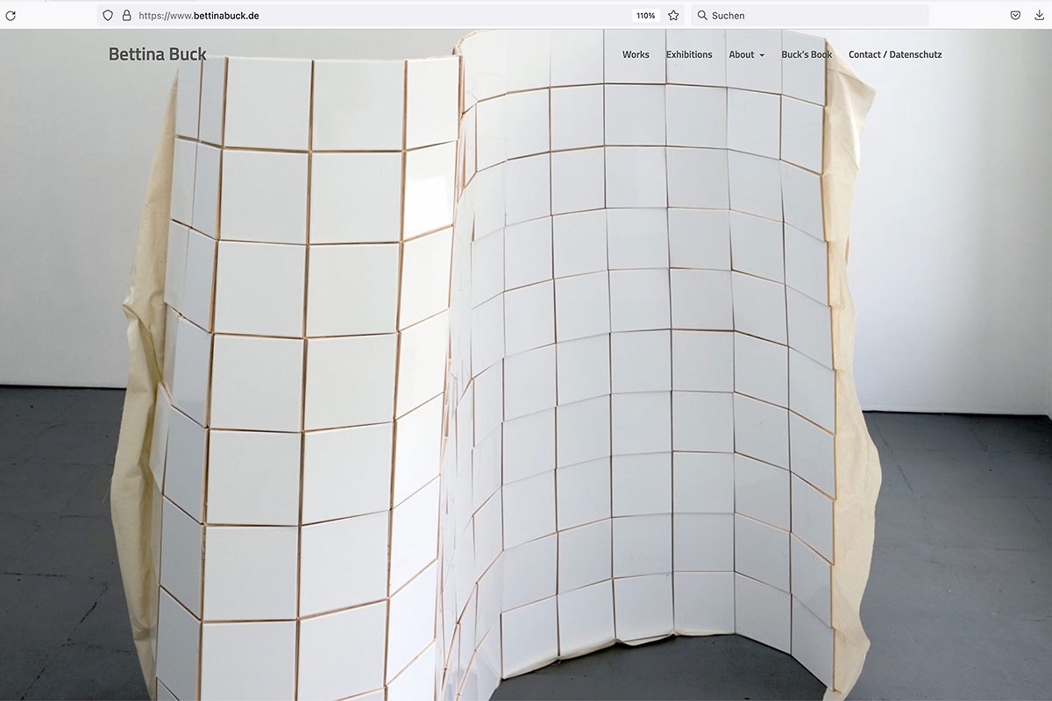Go to the Bettina Buck home link
Viewport: 1052px width, 701px height.
pyautogui.click(x=158, y=54)
